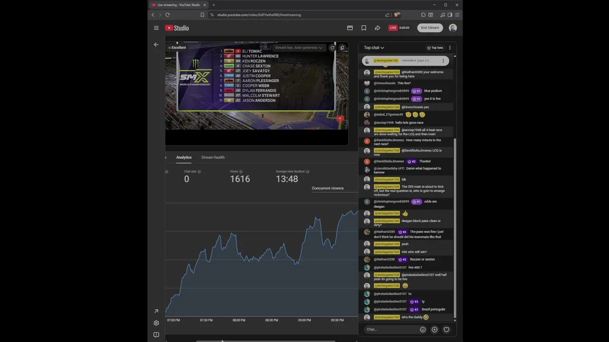Open the emoji picker in the chat box
The width and height of the screenshot is (609, 342).
422,330
